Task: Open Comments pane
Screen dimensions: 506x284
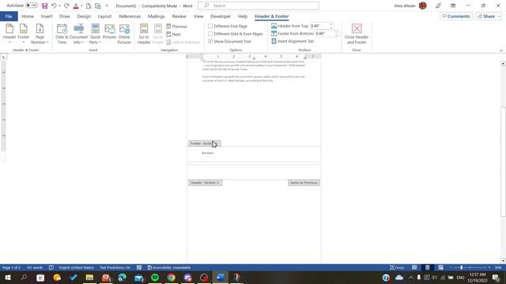Action: point(456,16)
